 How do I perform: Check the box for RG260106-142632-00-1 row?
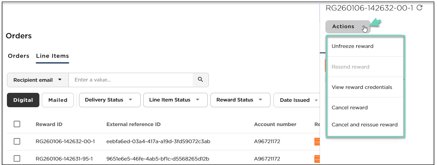(17, 141)
